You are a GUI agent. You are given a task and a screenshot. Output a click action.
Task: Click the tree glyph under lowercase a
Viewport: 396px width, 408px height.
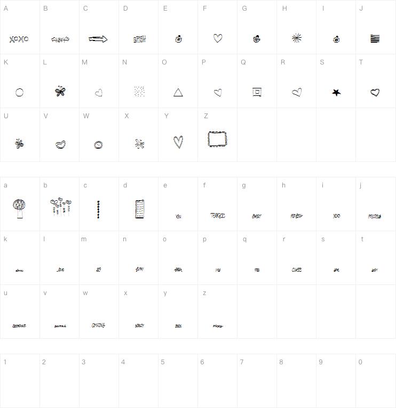tap(19, 209)
